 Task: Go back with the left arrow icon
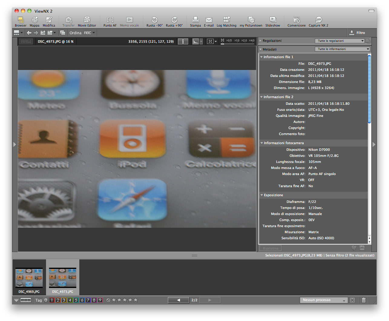[29, 33]
